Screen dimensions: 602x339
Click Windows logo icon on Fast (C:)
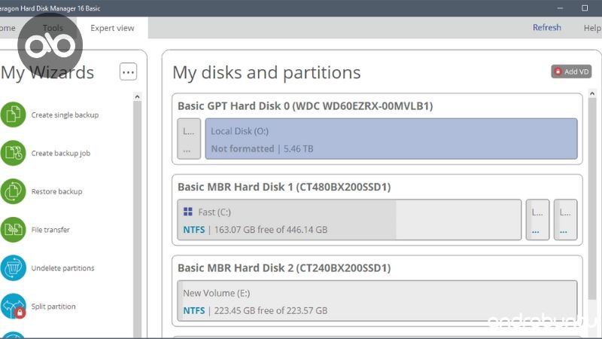pyautogui.click(x=187, y=212)
